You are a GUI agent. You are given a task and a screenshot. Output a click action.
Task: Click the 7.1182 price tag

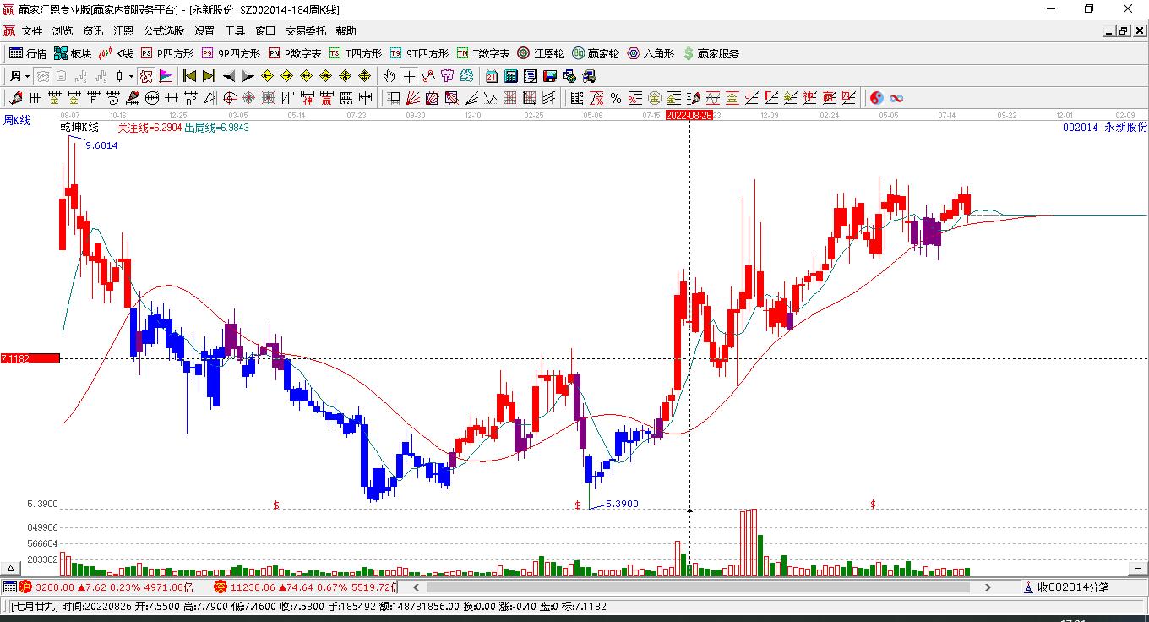point(30,358)
